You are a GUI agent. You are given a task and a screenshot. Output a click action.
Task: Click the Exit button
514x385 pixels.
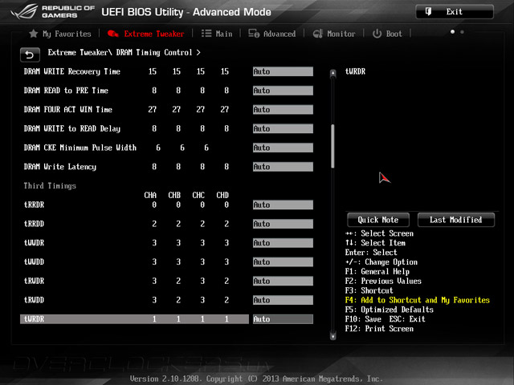click(x=455, y=12)
